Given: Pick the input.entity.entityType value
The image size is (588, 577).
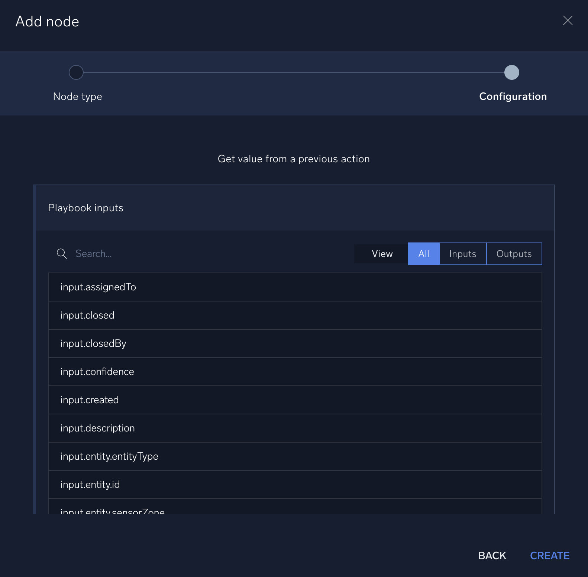Looking at the screenshot, I should pos(295,456).
